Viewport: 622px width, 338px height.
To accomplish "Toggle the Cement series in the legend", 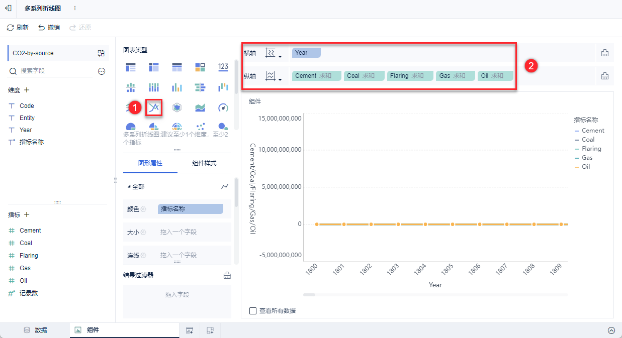I will (x=589, y=131).
